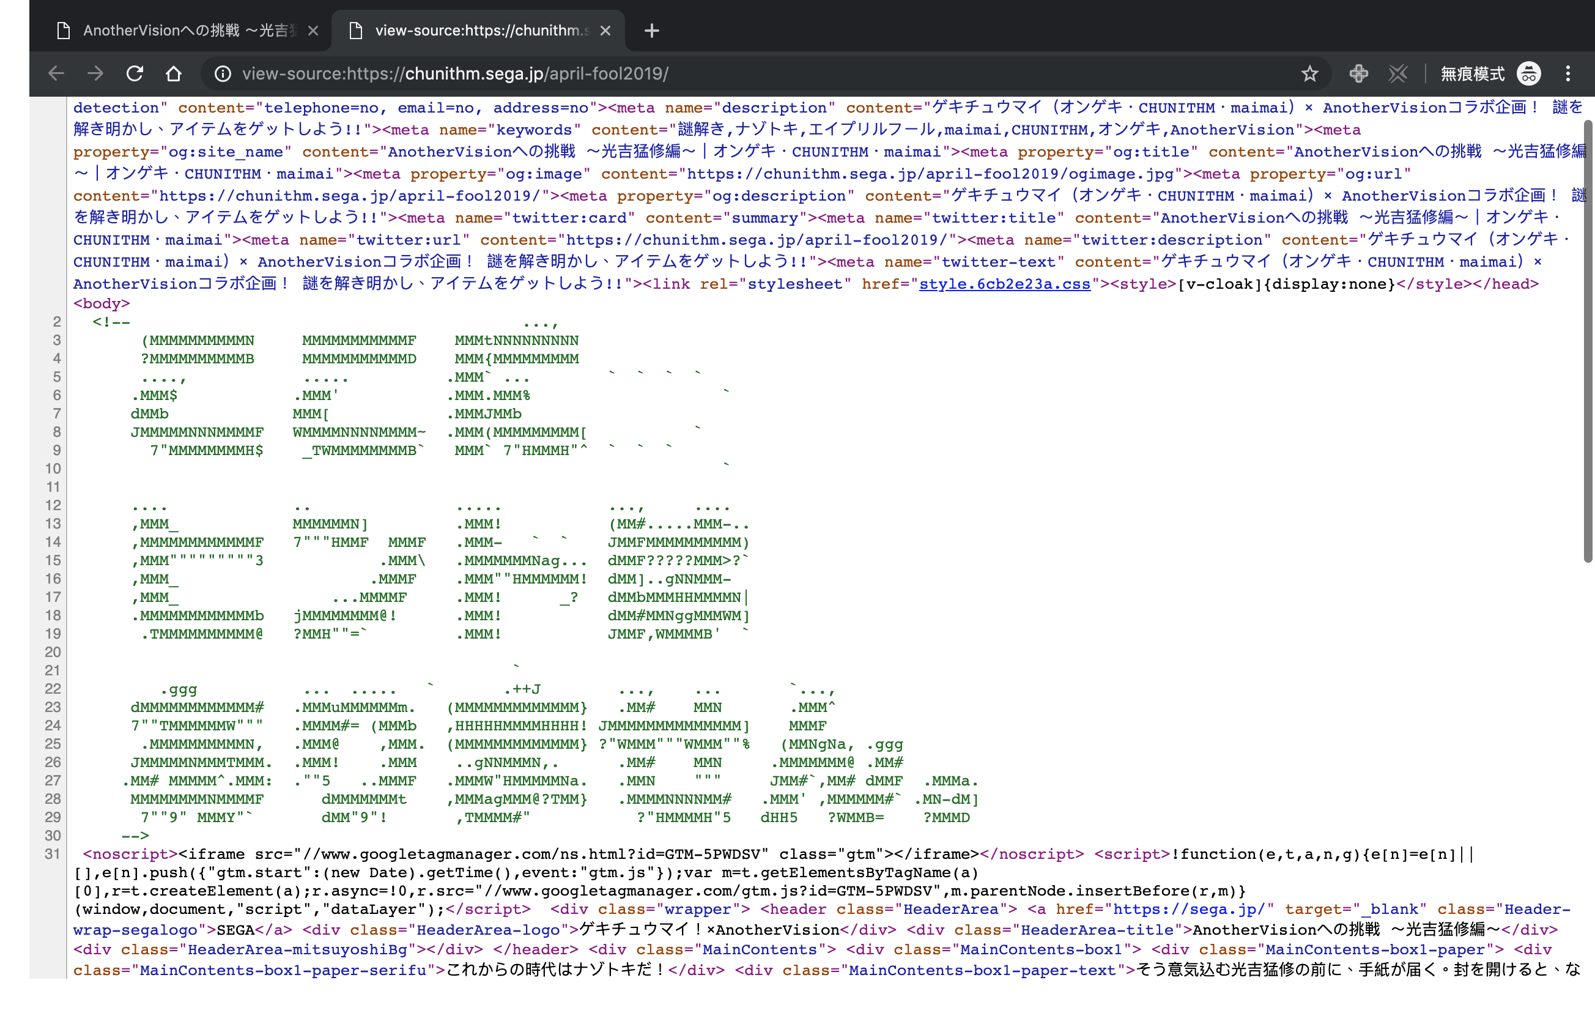
Task: Close the AnotherVisionへの挑戦 tab
Action: pyautogui.click(x=313, y=30)
